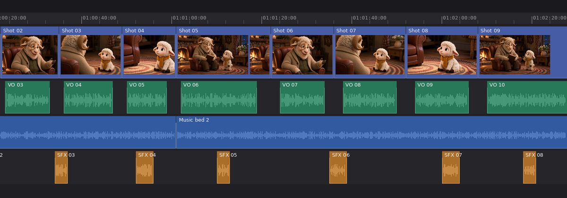
Task: Select the SFX 07 clip
Action: click(451, 167)
